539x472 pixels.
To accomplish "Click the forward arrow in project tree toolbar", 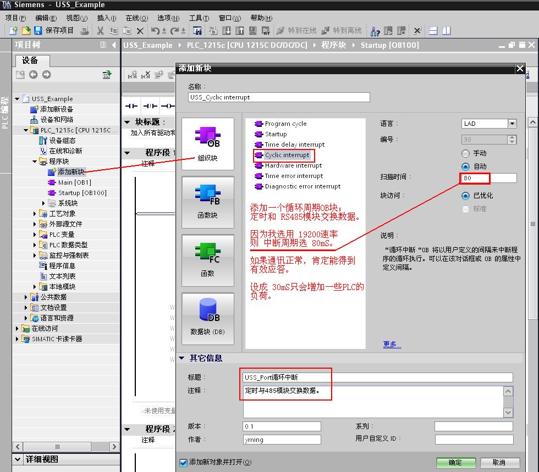I will tap(46, 75).
